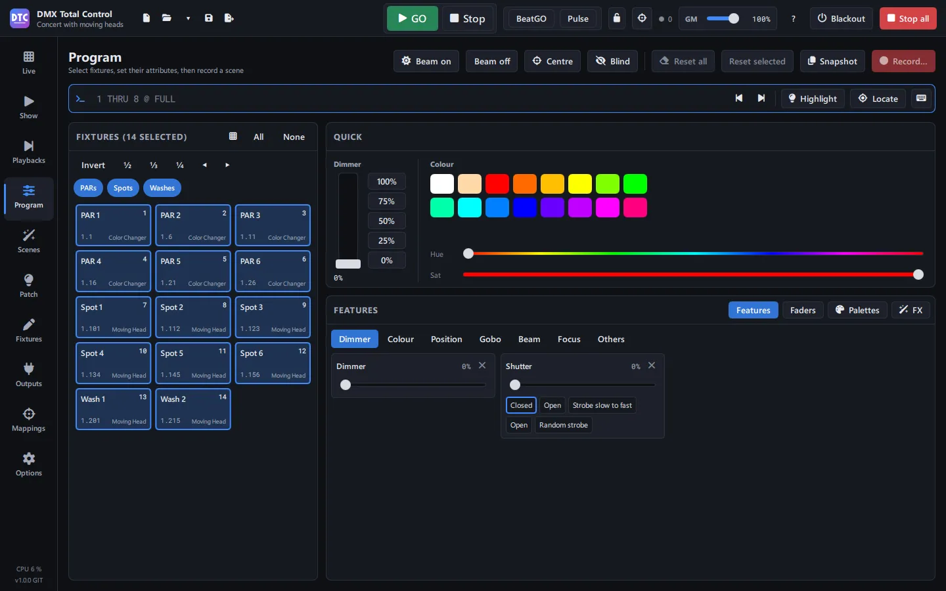Select the previous fixture in command bar
This screenshot has height=591, width=946.
739,98
